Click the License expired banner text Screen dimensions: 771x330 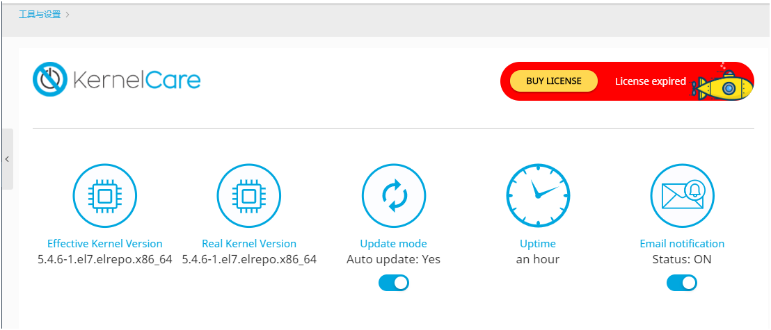pyautogui.click(x=650, y=81)
